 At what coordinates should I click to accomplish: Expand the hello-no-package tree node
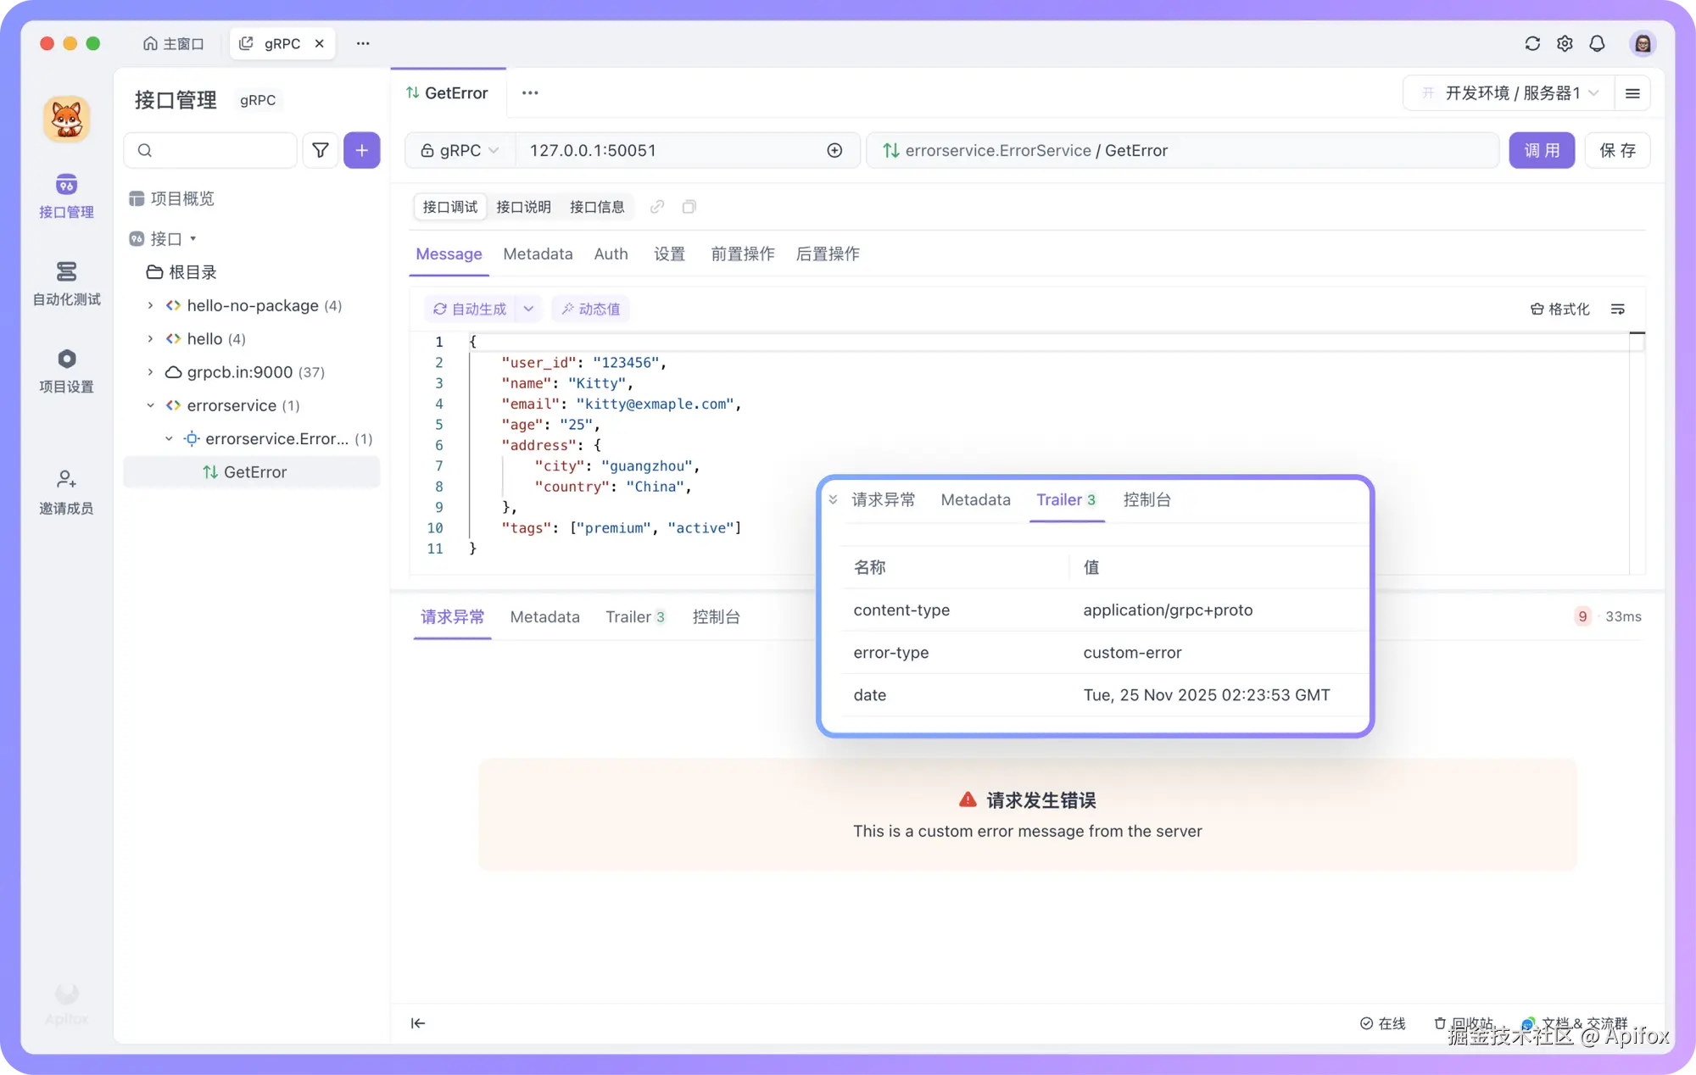click(150, 306)
